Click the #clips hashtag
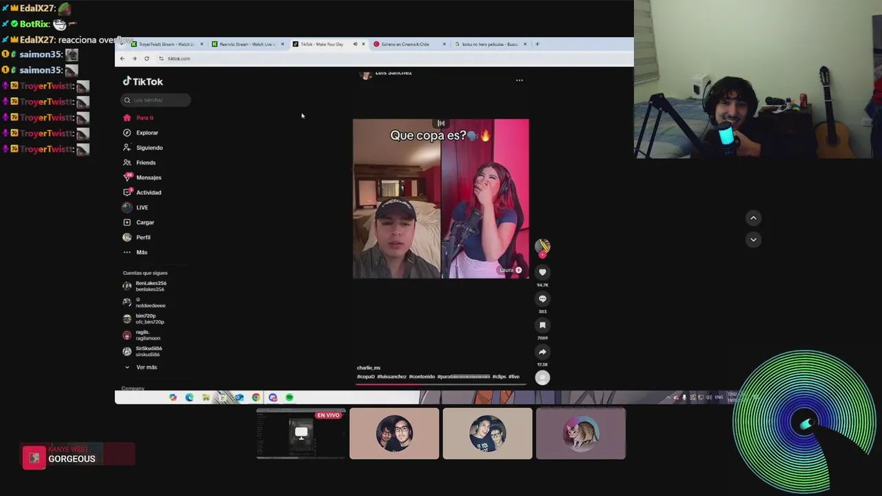Viewport: 882px width, 496px height. (x=499, y=377)
